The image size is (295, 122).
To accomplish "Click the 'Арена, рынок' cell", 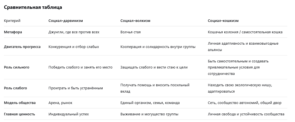I will [60, 103].
